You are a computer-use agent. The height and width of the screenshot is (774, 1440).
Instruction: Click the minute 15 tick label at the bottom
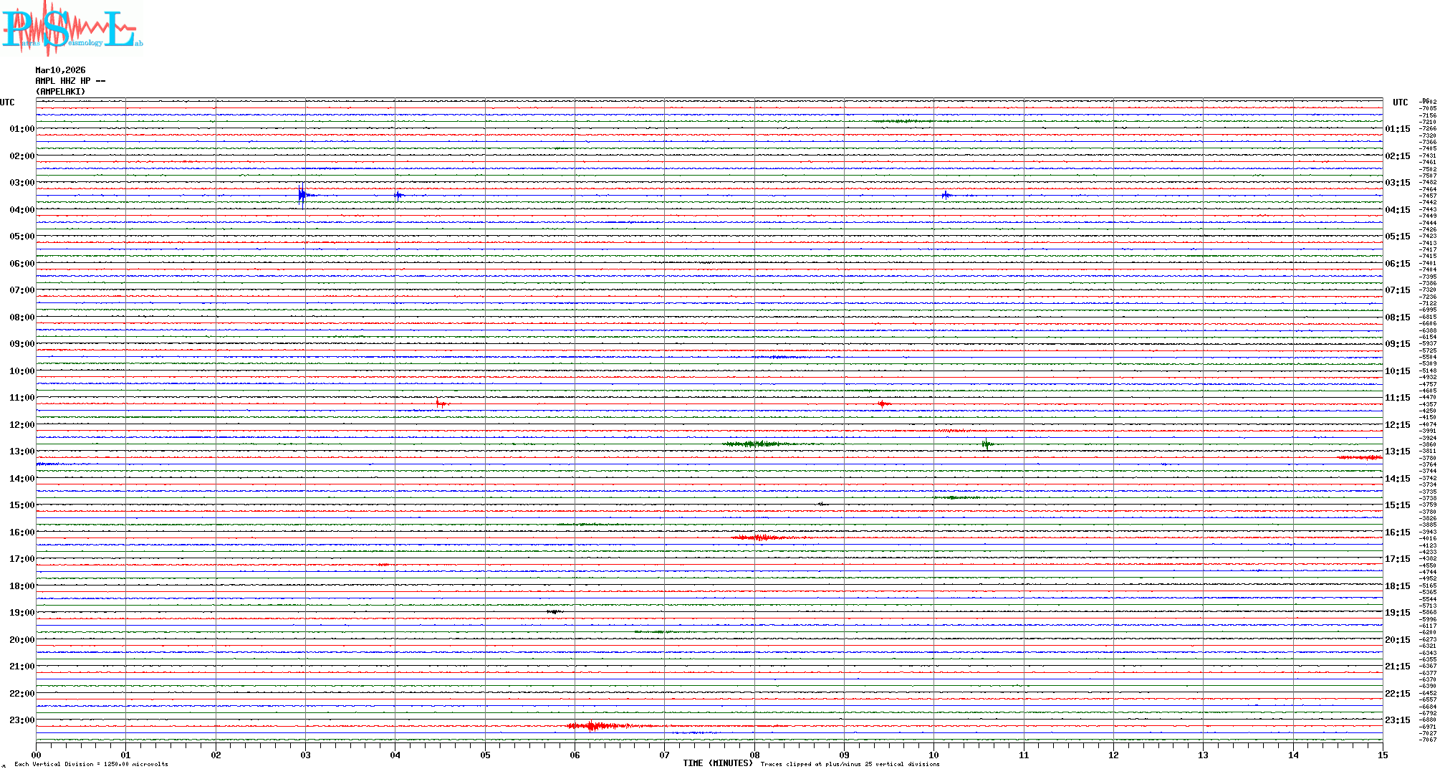tap(1382, 755)
